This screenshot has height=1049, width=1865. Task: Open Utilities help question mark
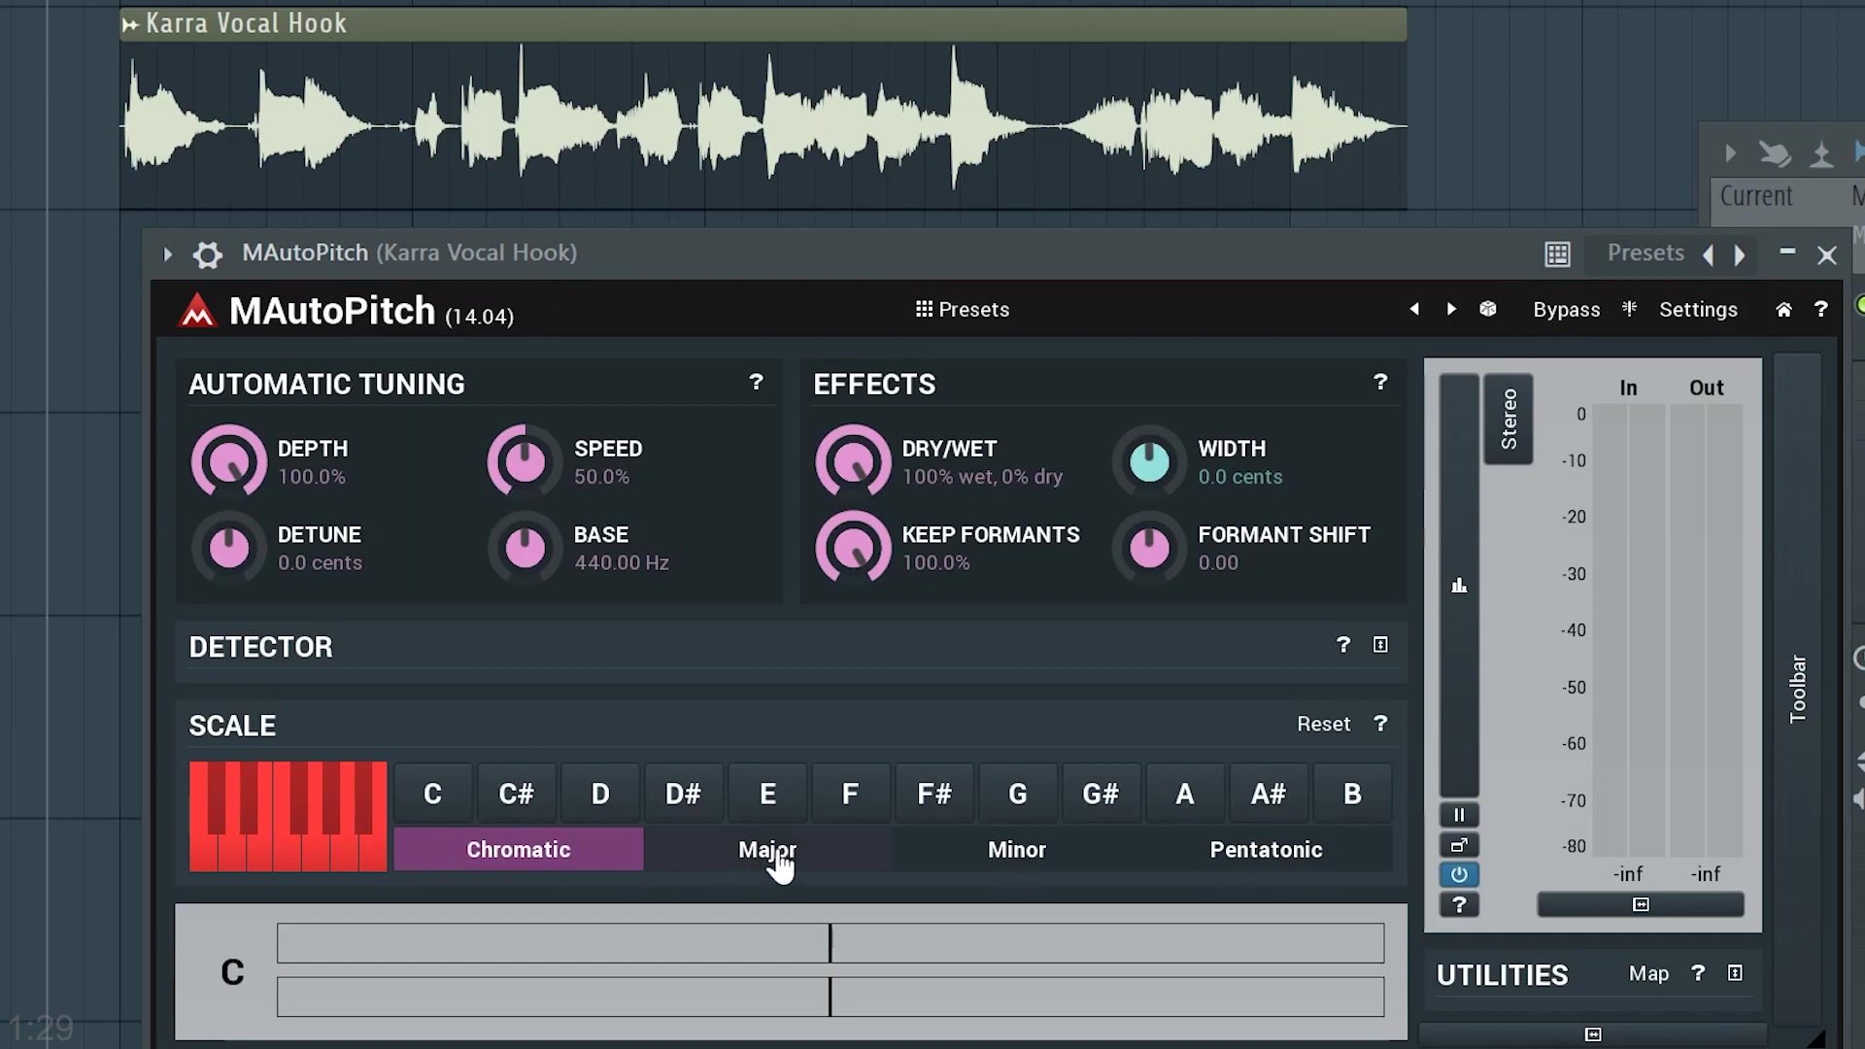(1698, 972)
